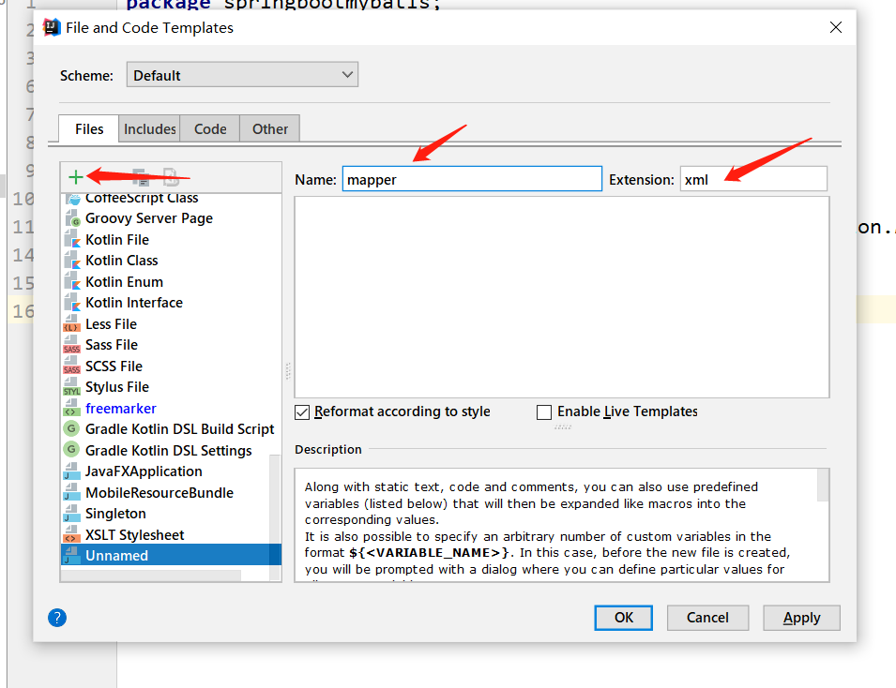This screenshot has width=896, height=688.
Task: Switch to the Other tab
Action: [270, 129]
